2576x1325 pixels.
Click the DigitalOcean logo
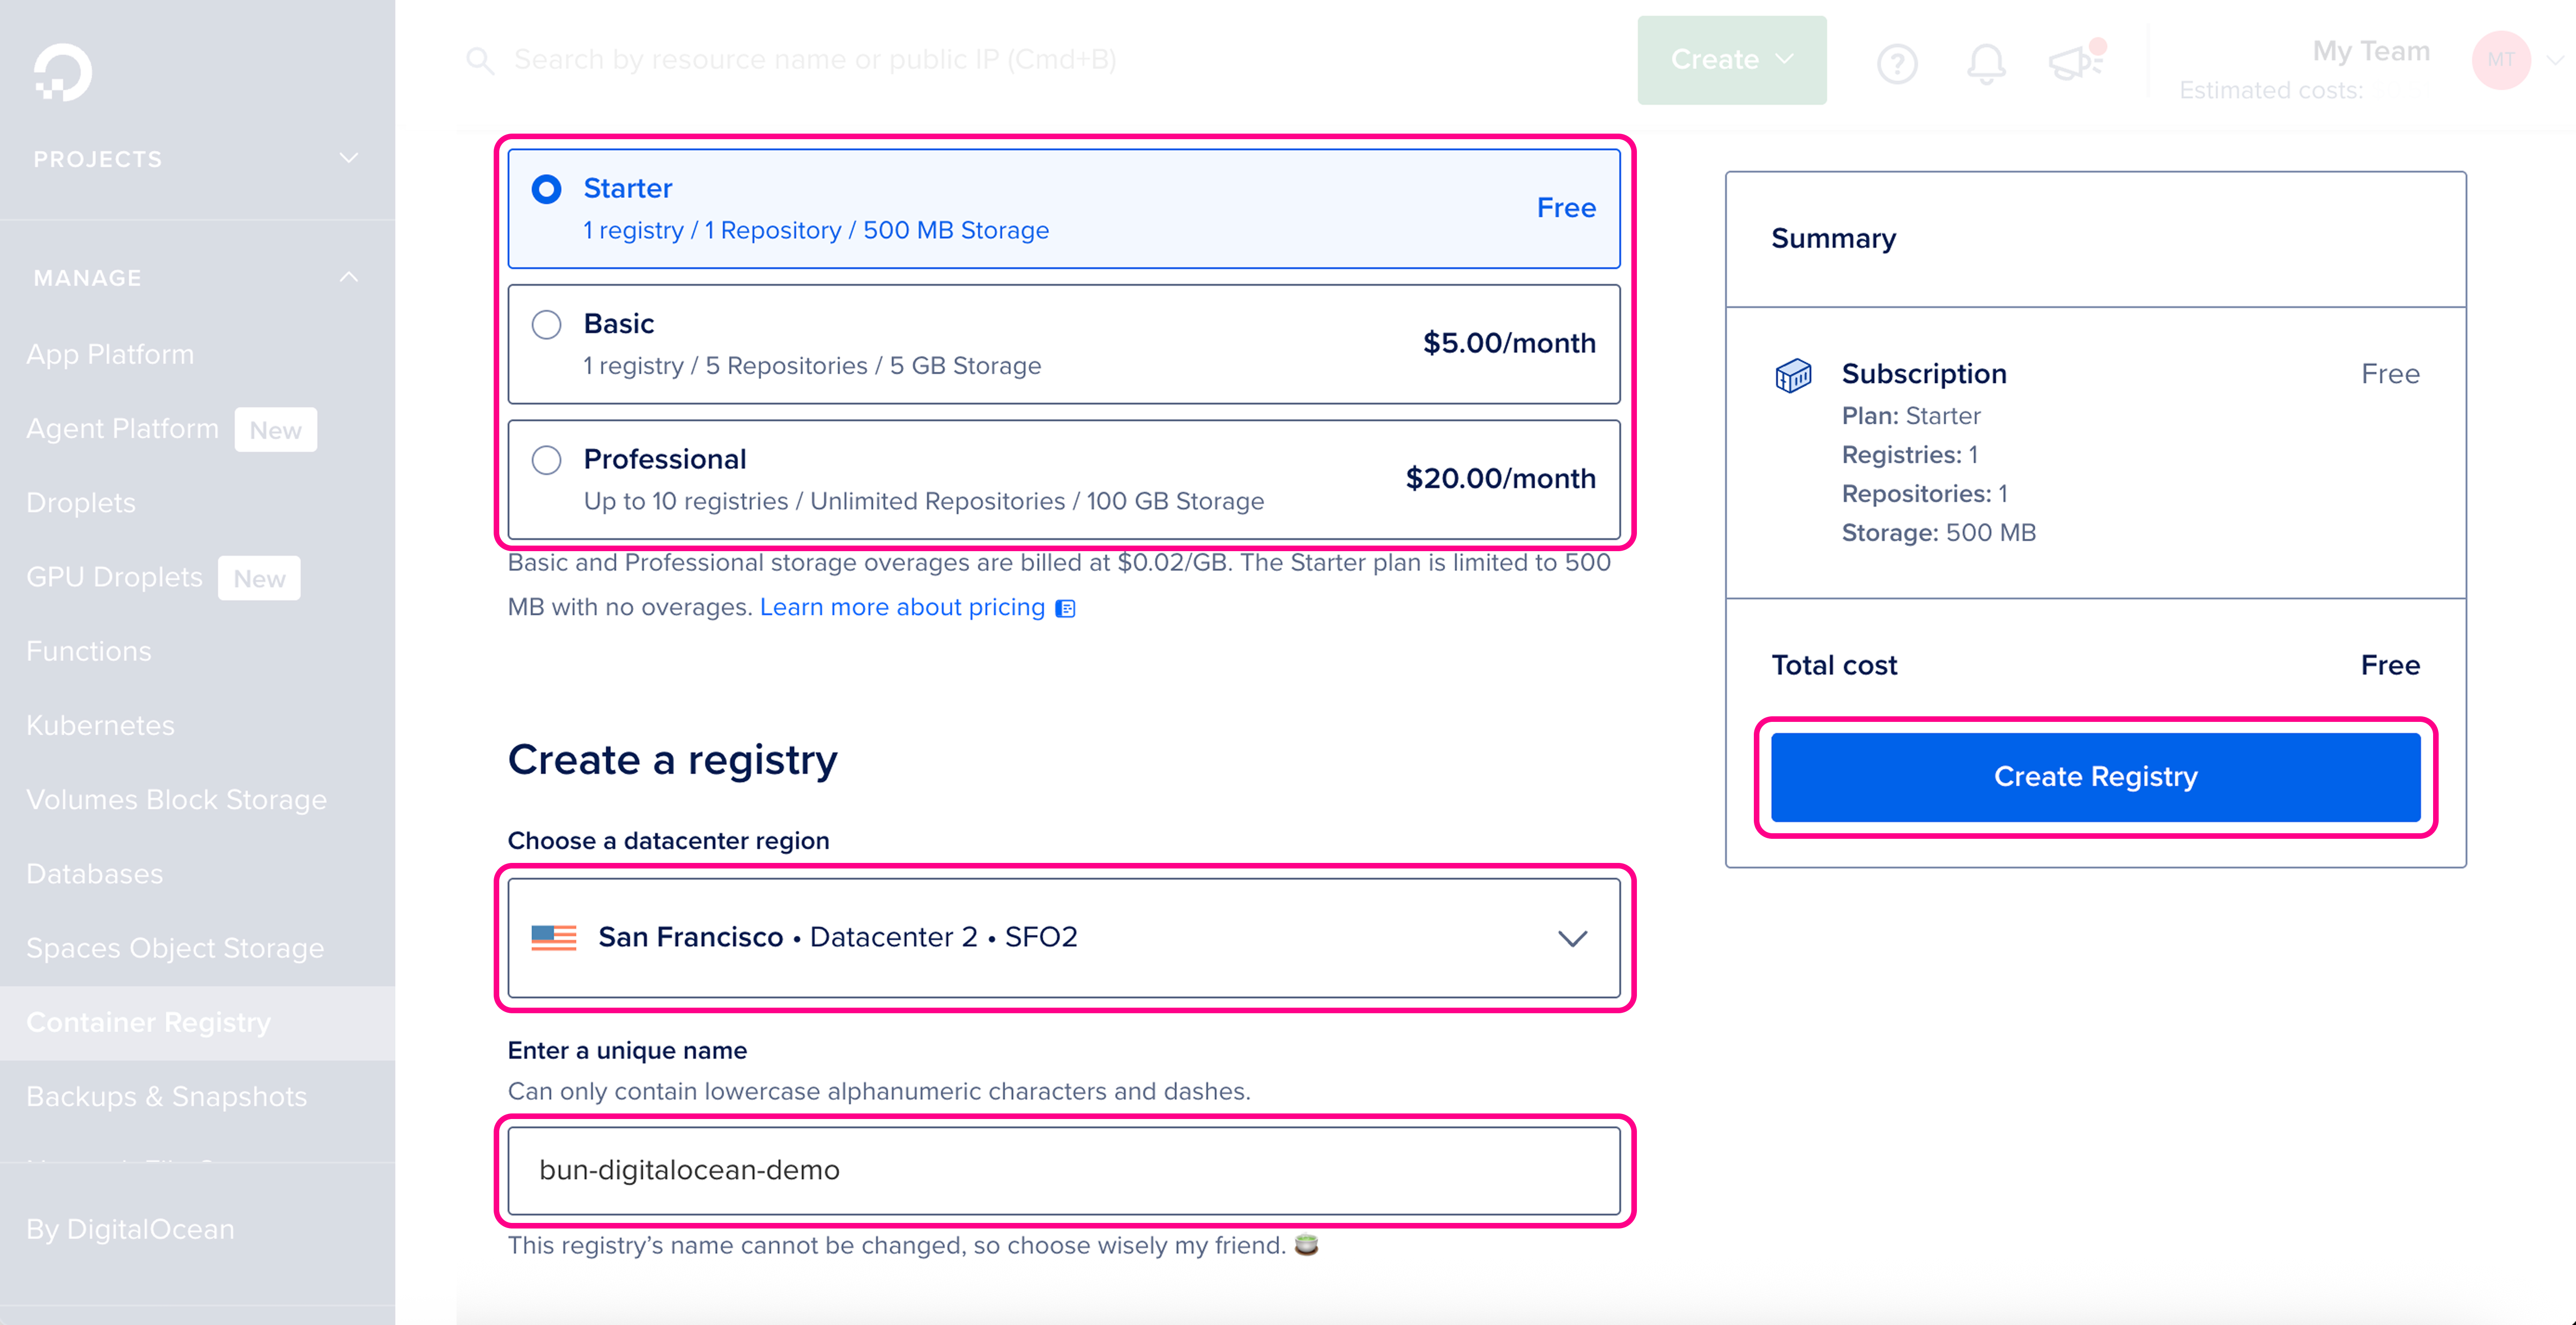pos(62,71)
